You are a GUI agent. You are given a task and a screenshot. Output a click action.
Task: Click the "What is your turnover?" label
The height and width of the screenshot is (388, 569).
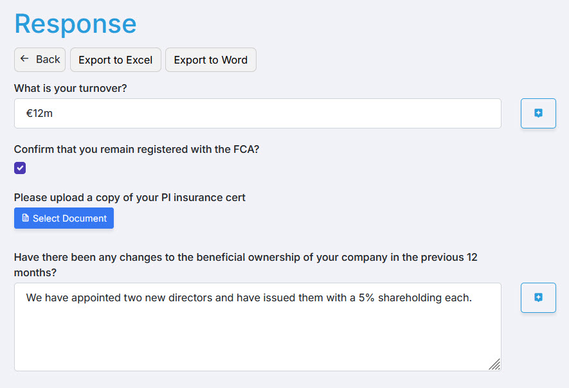71,88
